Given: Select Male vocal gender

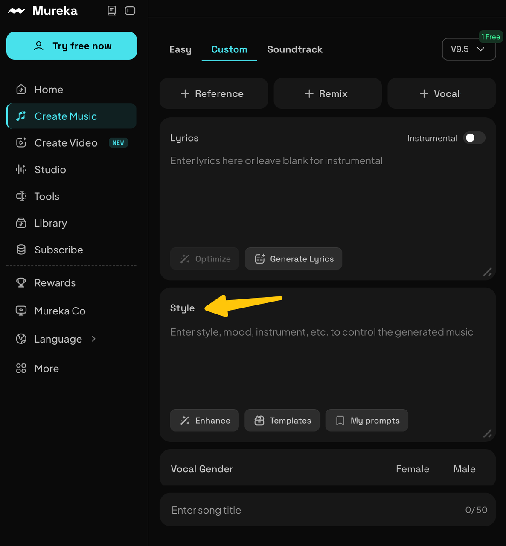Looking at the screenshot, I should (x=464, y=469).
